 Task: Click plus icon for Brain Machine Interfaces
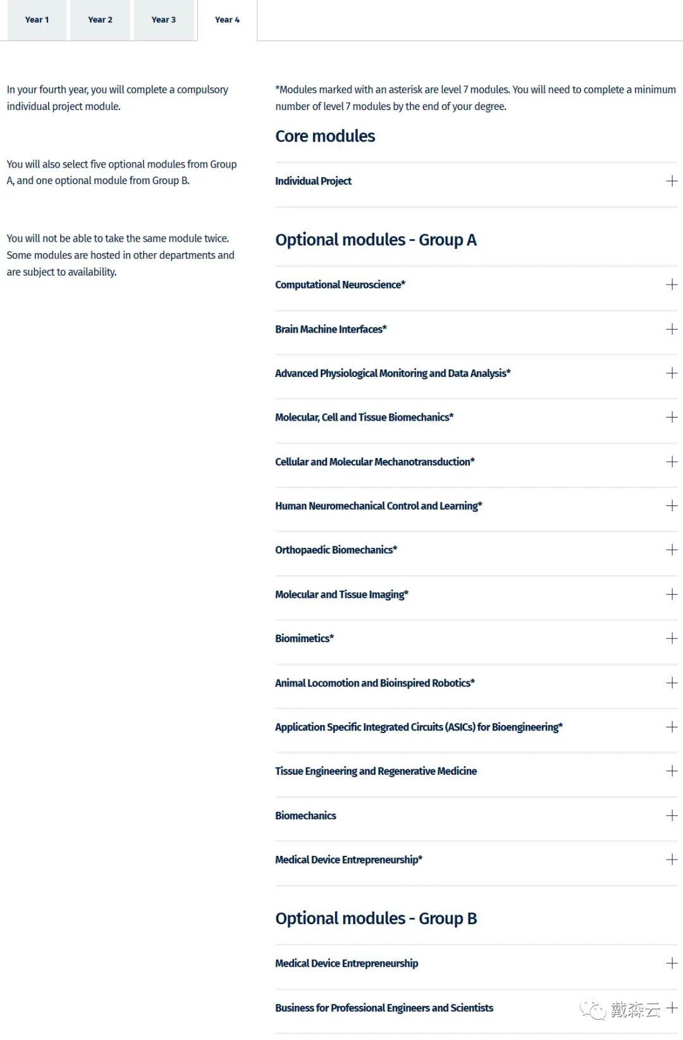672,329
